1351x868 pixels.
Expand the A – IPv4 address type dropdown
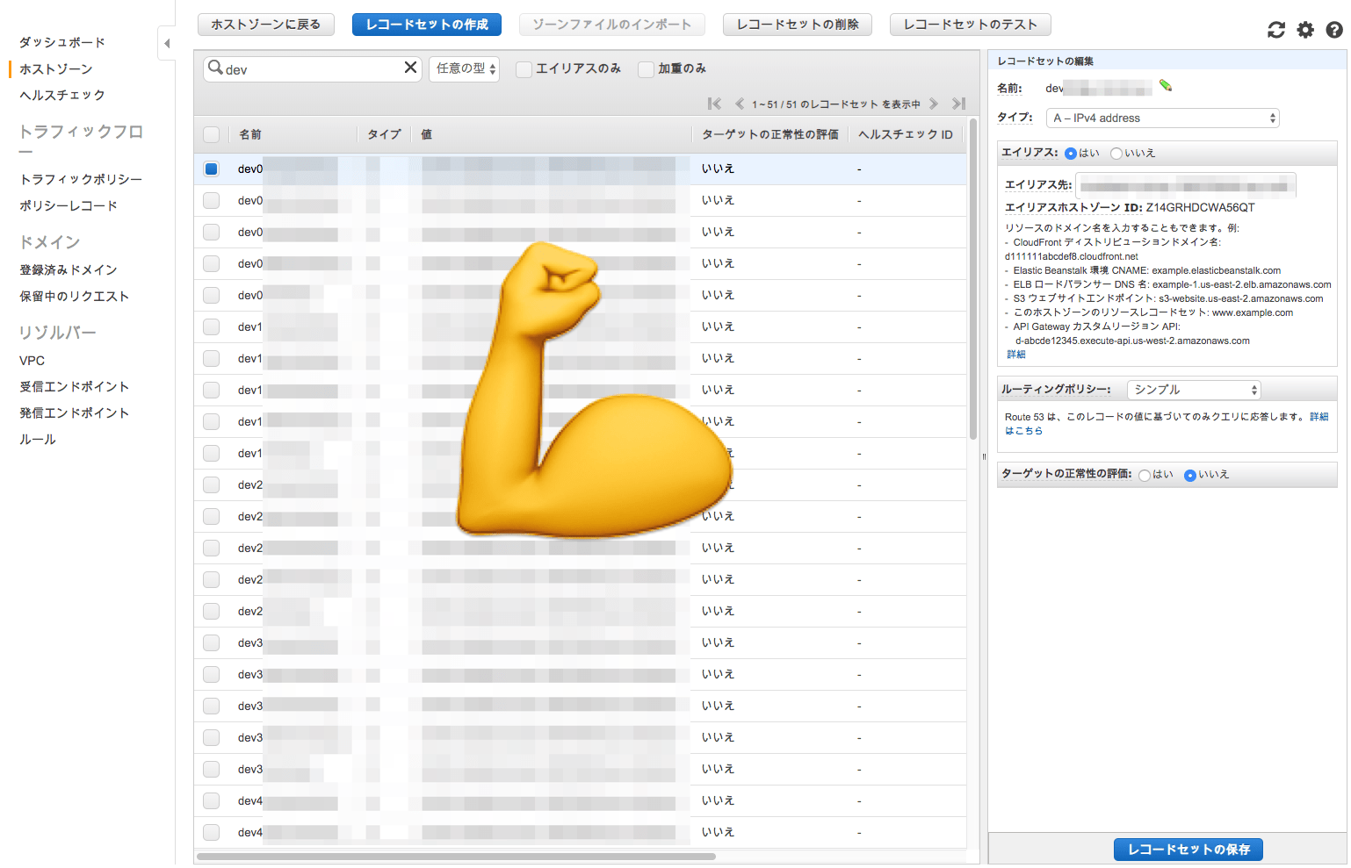(1162, 118)
